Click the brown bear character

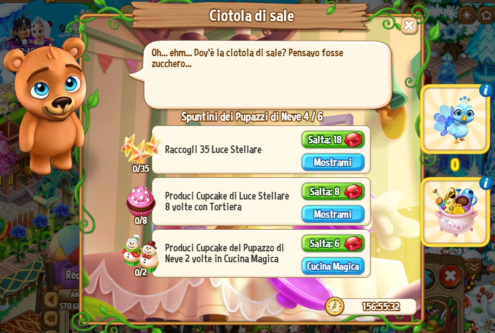pos(47,104)
